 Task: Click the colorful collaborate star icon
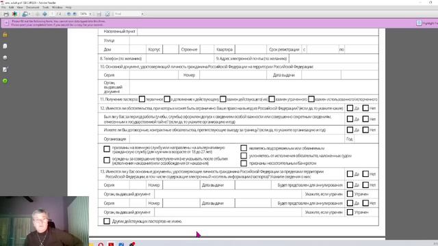(14, 14)
